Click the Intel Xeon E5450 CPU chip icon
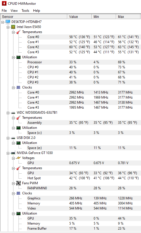This screenshot has width=141, height=233. point(13,27)
